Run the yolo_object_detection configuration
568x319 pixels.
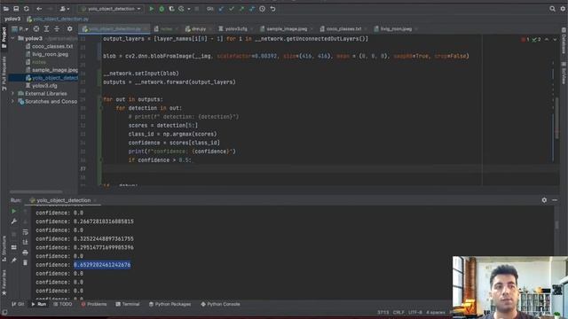click(152, 9)
